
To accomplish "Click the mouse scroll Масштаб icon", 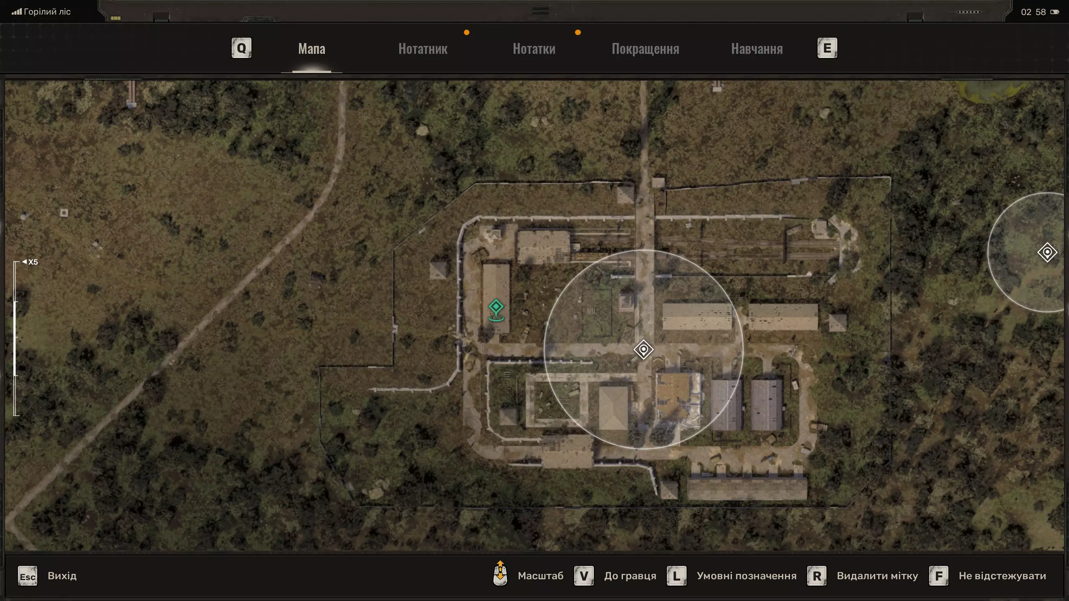I will click(500, 574).
